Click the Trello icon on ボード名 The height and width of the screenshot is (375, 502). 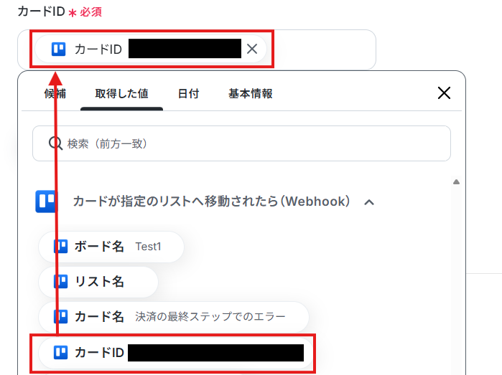(61, 247)
